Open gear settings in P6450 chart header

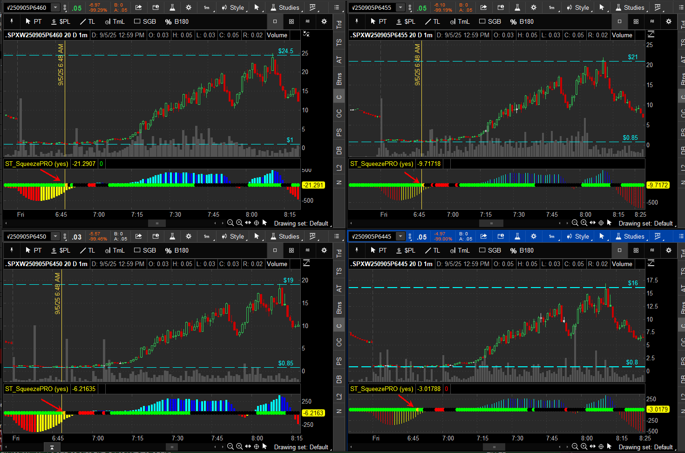coord(188,236)
